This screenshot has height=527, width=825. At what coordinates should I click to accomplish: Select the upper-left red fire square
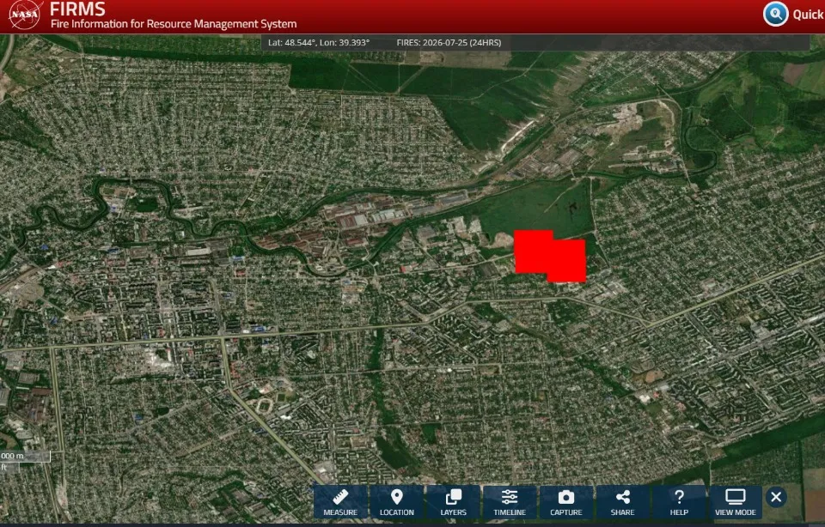click(x=531, y=251)
